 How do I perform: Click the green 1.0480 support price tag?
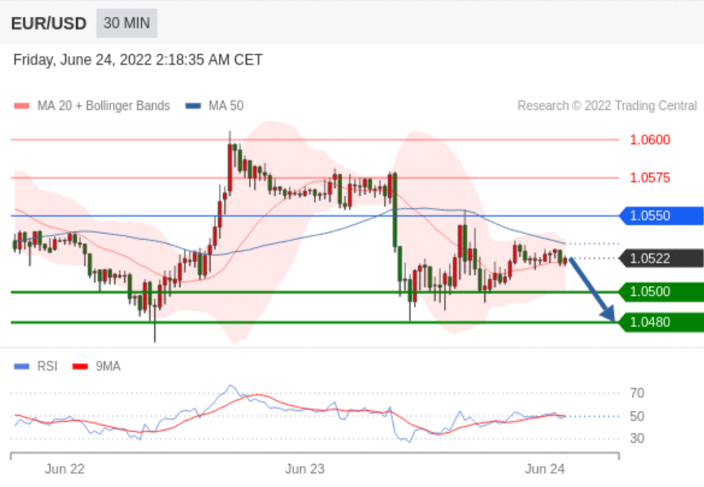pyautogui.click(x=662, y=322)
